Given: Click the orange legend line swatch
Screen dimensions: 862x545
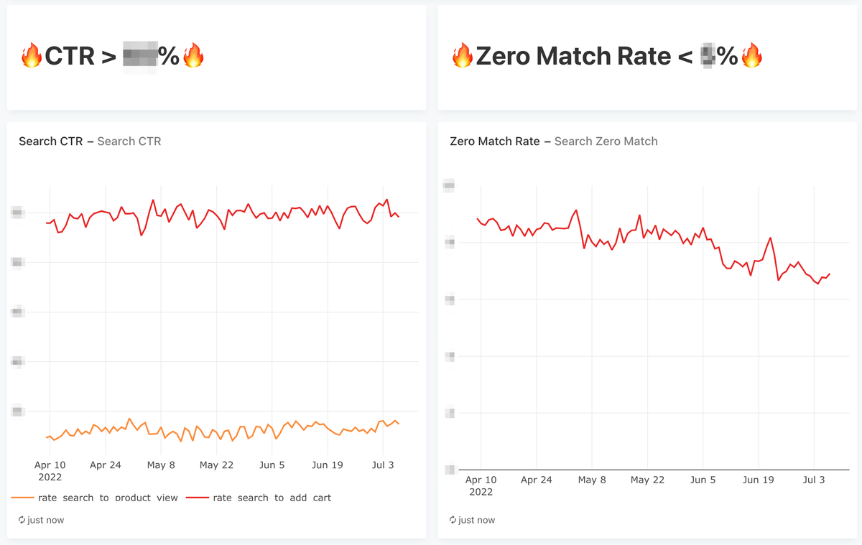Looking at the screenshot, I should [x=23, y=498].
